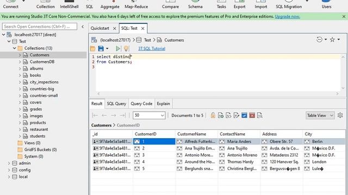Switch to the Quickstart tab
The width and height of the screenshot is (348, 195).
click(100, 28)
